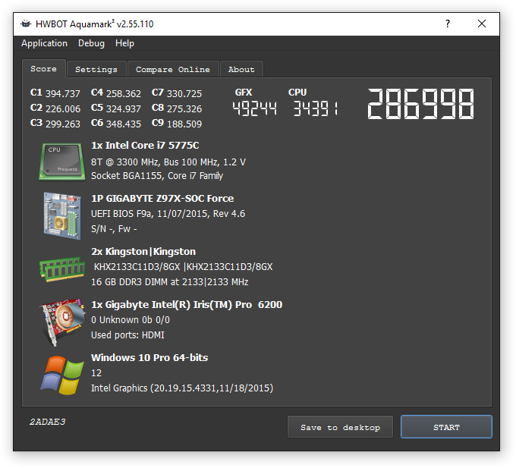The image size is (516, 468).
Task: Click the heading 1x Intel Core i7 5775C
Action: click(x=145, y=146)
